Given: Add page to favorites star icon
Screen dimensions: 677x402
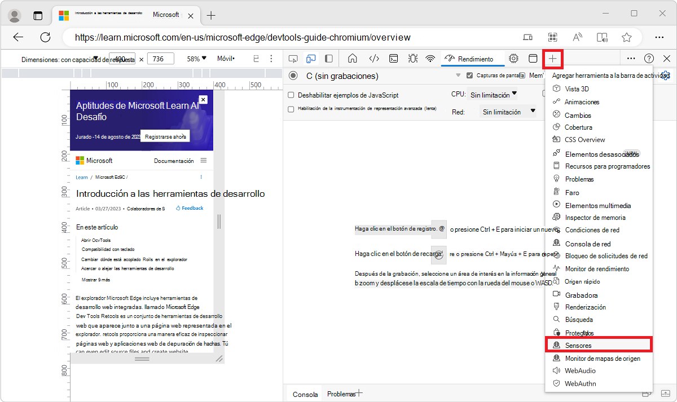Looking at the screenshot, I should tap(626, 37).
